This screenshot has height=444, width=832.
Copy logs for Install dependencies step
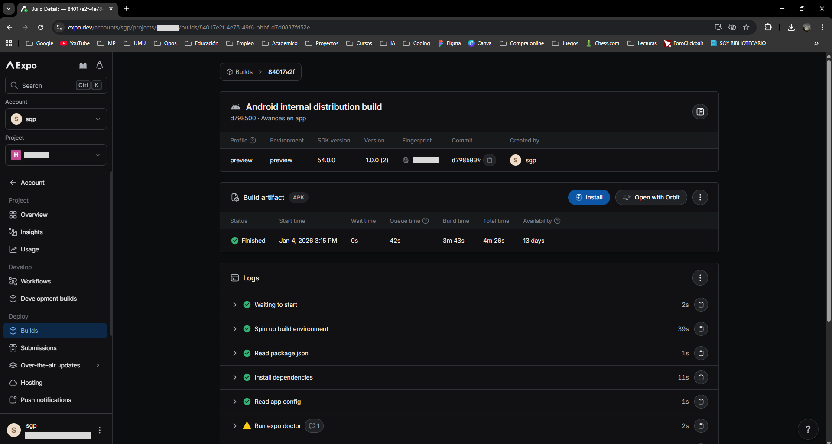701,377
